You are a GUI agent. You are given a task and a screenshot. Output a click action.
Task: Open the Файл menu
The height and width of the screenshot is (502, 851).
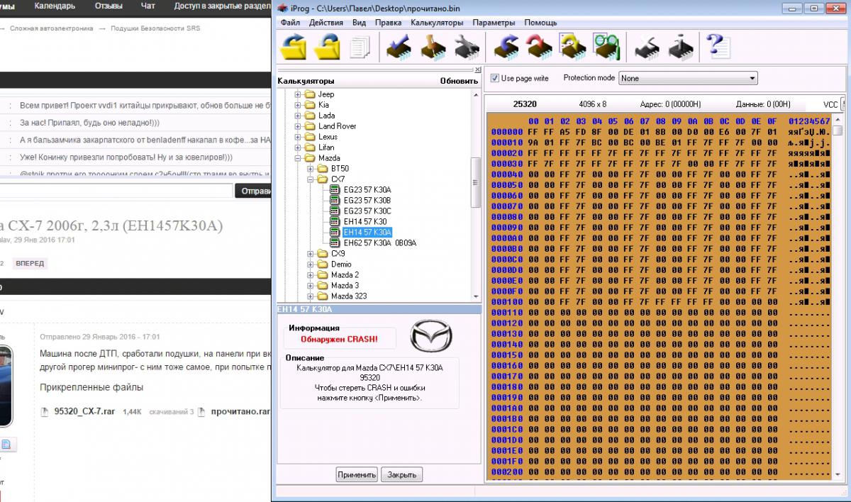click(x=290, y=23)
